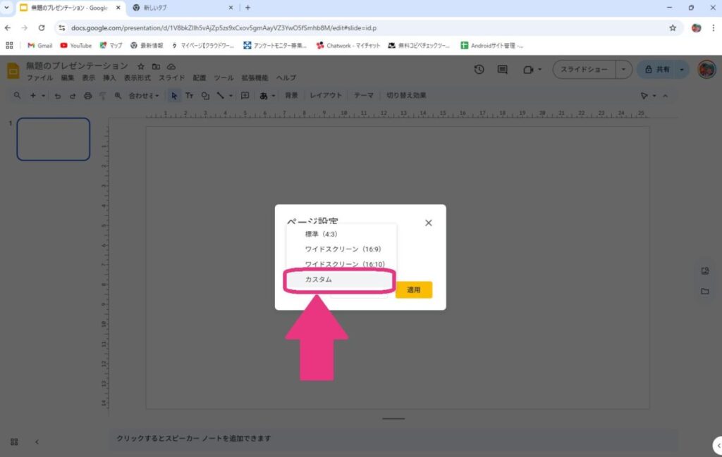Go back in browser history

8,28
